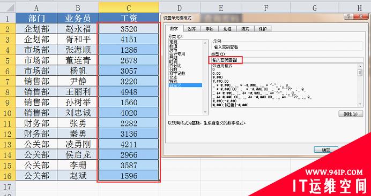This screenshot has height=196, width=371.
Task: Click the format list scrollbar thumb
Action: tap(360, 73)
